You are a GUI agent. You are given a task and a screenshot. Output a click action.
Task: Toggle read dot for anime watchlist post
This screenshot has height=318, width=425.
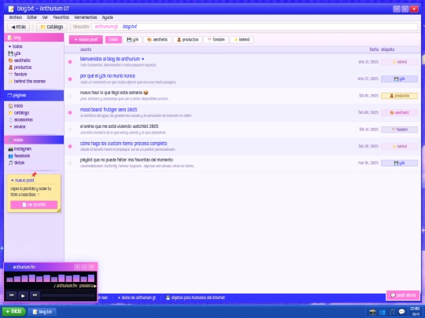tap(70, 130)
